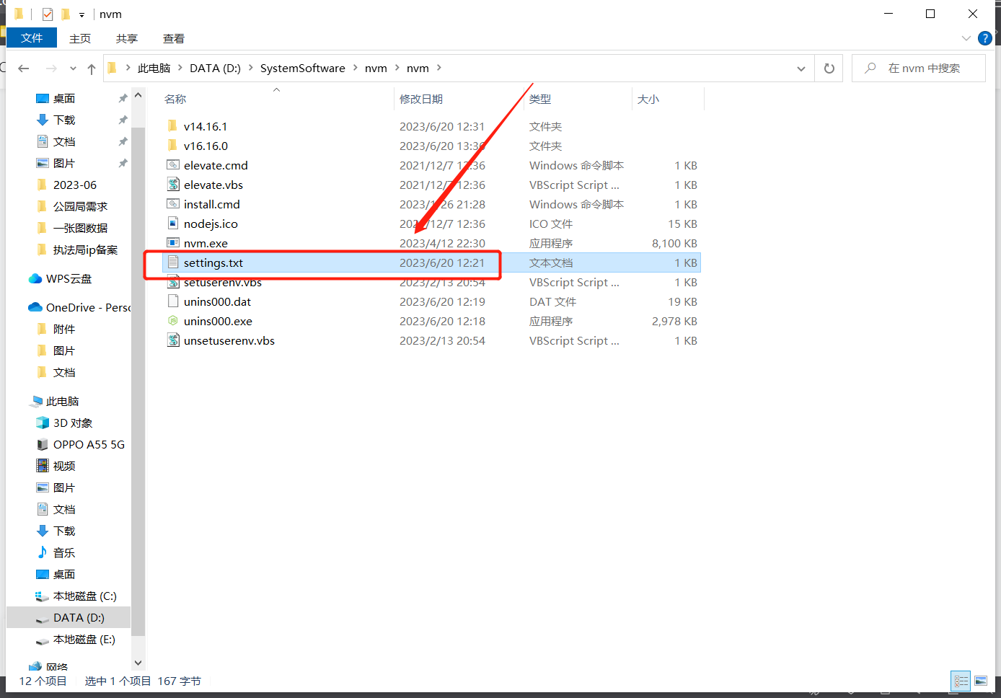The image size is (1001, 698).
Task: Select unins000.exe application icon
Action: point(173,321)
